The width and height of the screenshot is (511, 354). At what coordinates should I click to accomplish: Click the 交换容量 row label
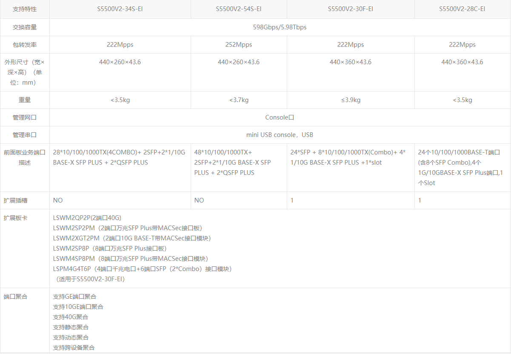pyautogui.click(x=25, y=27)
